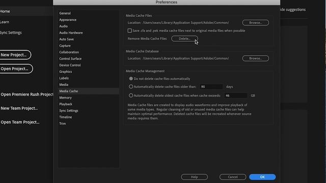Open the General preferences category
The width and height of the screenshot is (326, 183).
click(x=65, y=13)
